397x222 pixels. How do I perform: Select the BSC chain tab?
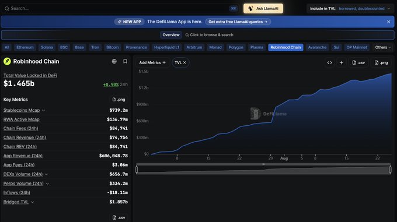tap(64, 47)
